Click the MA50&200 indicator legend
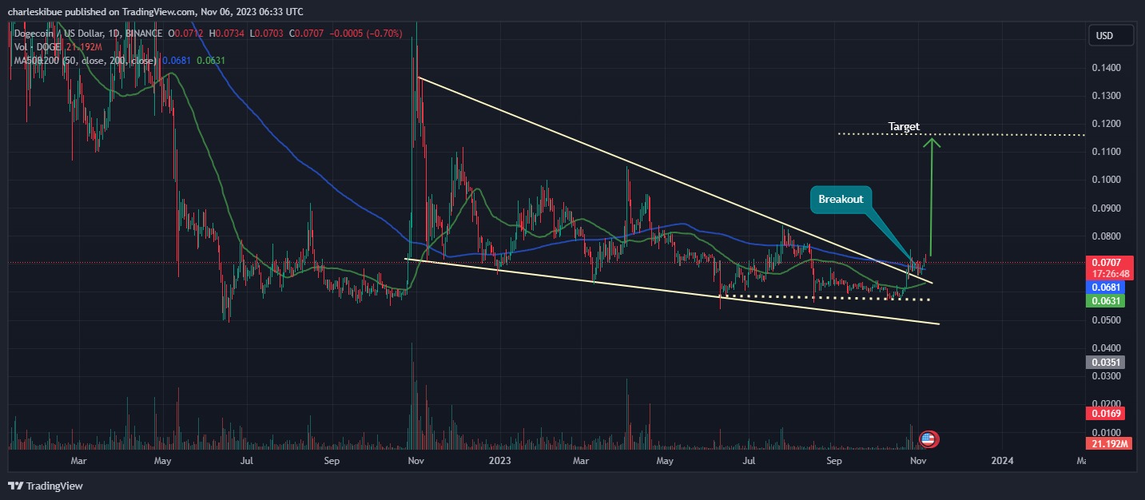Viewport: 1145px width, 500px height. pos(84,61)
